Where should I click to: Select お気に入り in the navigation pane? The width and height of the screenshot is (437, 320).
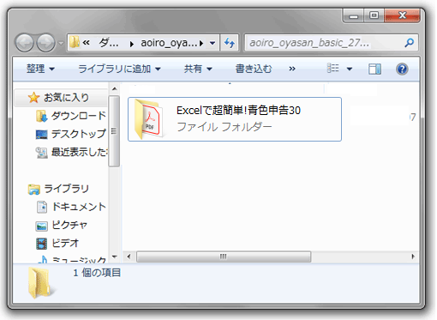coord(61,98)
